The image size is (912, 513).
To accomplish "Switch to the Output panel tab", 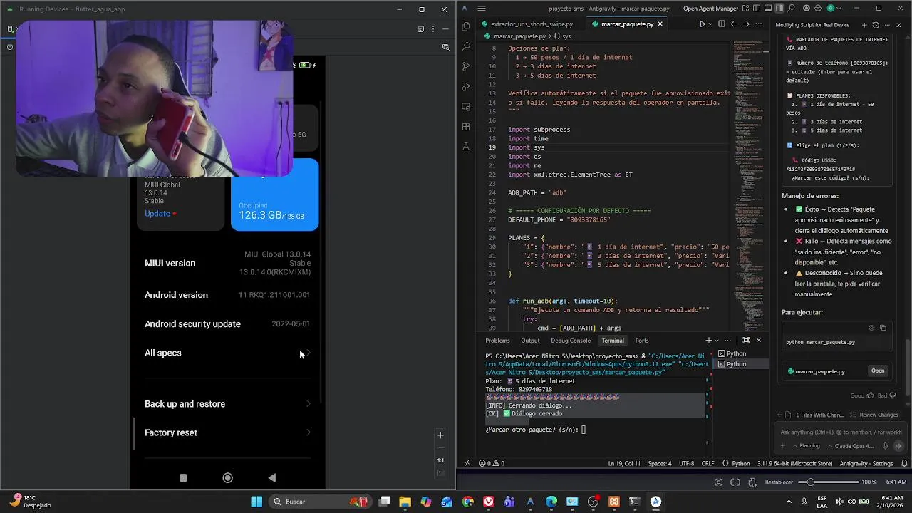I will 530,341.
